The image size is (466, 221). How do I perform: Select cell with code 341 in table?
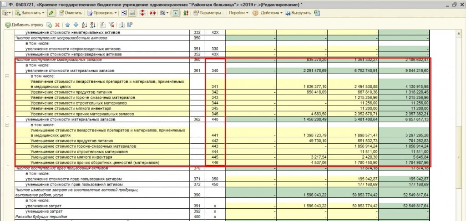(215, 86)
